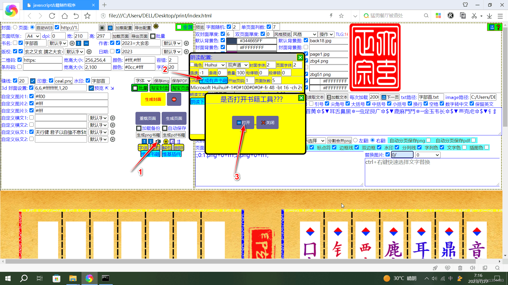Click the yellow biohazard icon
Viewport: 508px width, 285px height.
coord(166,141)
